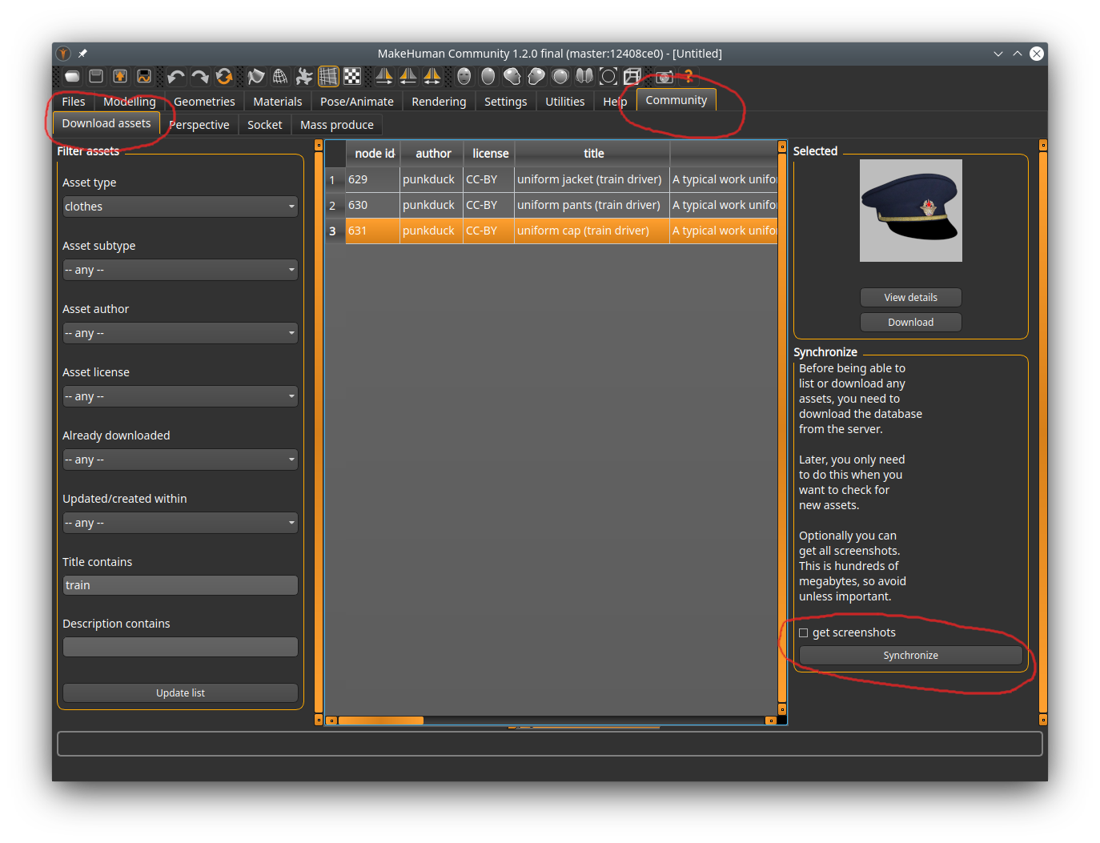Click the checkerboard background icon
This screenshot has width=1100, height=843.
point(352,77)
